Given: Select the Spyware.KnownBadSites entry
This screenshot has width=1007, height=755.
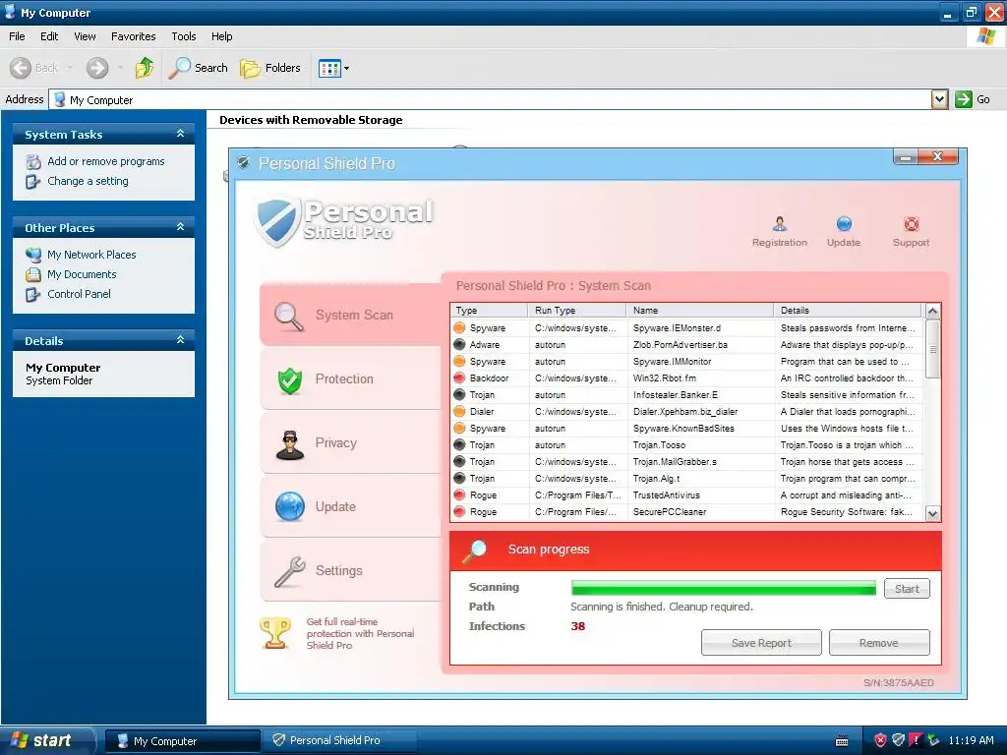Looking at the screenshot, I should [x=687, y=429].
